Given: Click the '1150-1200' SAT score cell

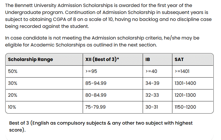Looking at the screenshot, I should [x=185, y=107].
